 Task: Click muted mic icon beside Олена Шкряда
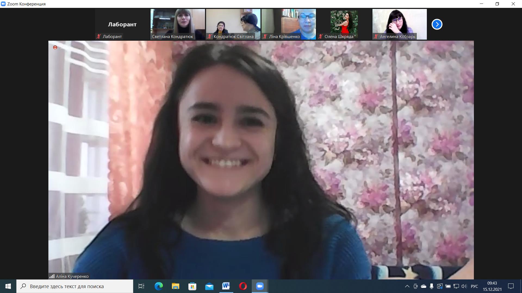pos(321,36)
